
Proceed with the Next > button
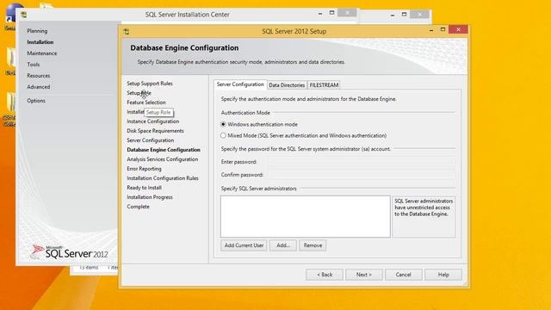(x=363, y=275)
